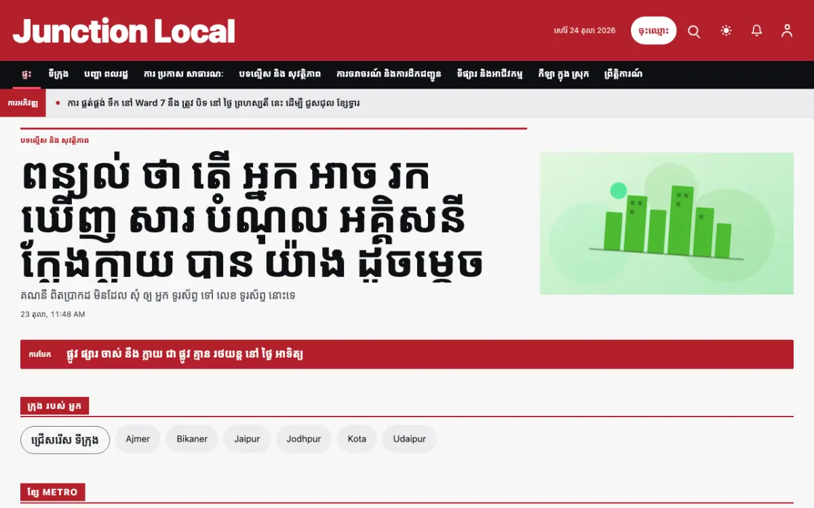Open the ការចរាចរណ៍ និងការដឹកជញ្ជូន nav tab
The image size is (814, 508).
(389, 74)
